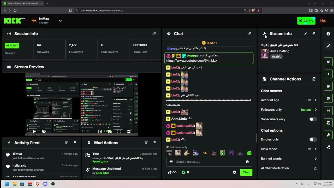The image size is (334, 188).
Task: Toggle Emotes only chat
Action: 313,139
